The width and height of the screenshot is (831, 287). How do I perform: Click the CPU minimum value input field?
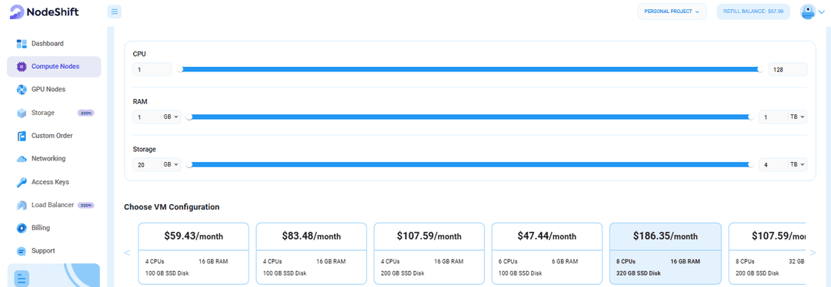click(152, 69)
